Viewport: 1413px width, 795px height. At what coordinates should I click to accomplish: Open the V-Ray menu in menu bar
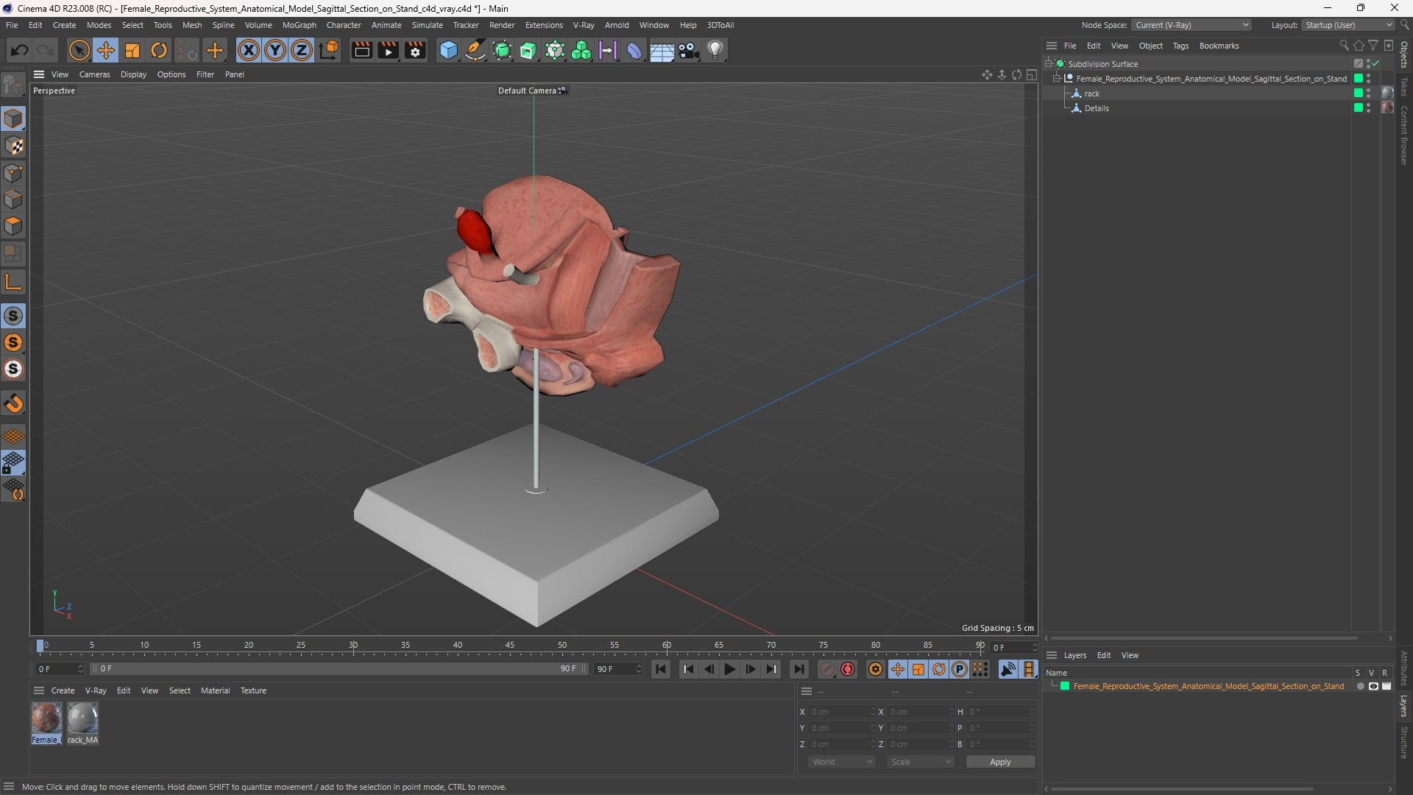coord(584,25)
